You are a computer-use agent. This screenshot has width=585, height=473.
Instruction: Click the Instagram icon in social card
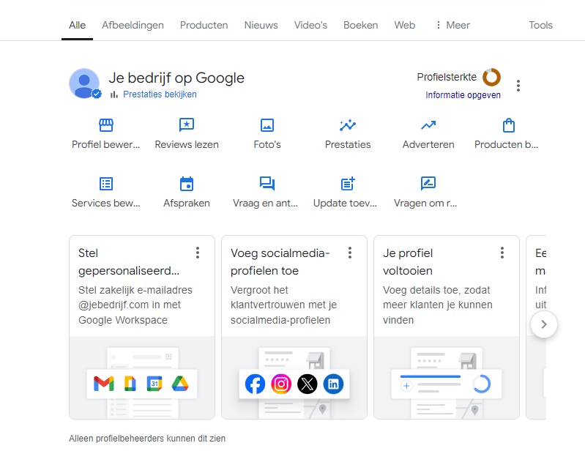coord(281,384)
